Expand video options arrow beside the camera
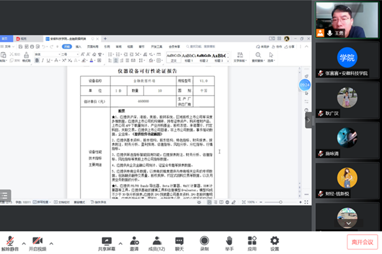This screenshot has width=382, height=254. (x=52, y=242)
